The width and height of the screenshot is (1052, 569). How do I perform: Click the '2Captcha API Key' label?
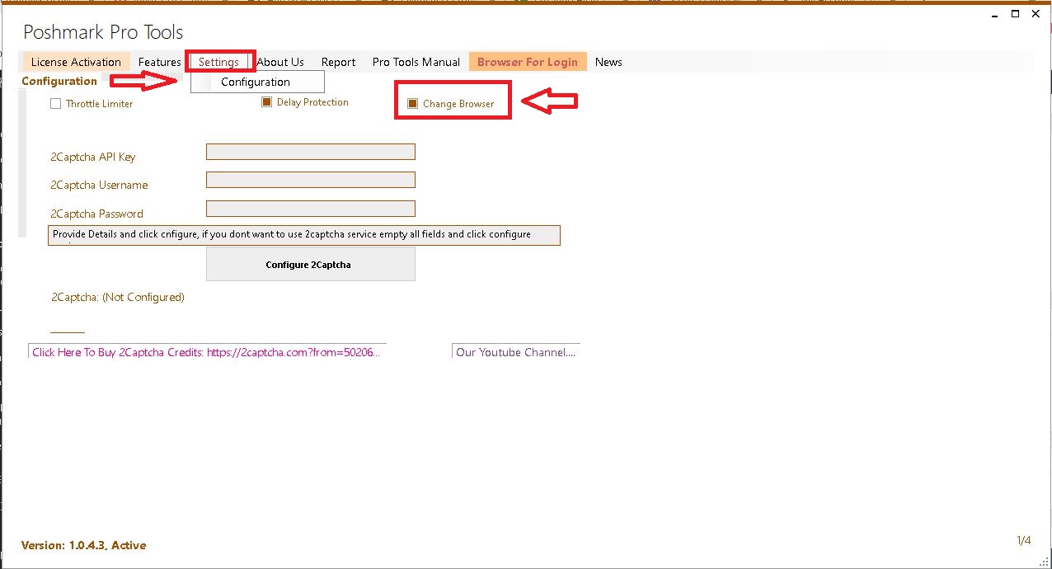pos(93,157)
